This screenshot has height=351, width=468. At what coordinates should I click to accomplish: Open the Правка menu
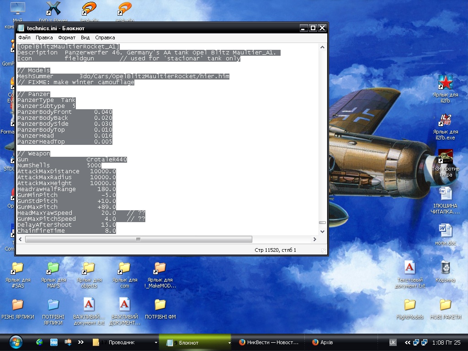[44, 37]
